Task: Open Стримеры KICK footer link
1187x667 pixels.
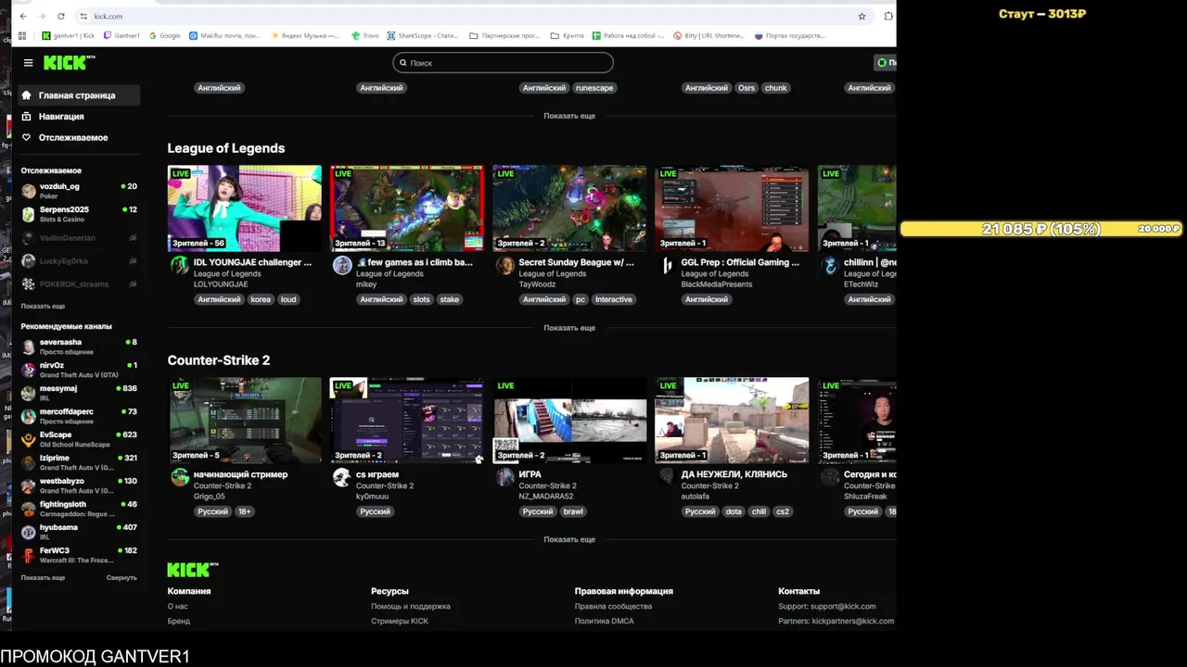Action: point(400,621)
